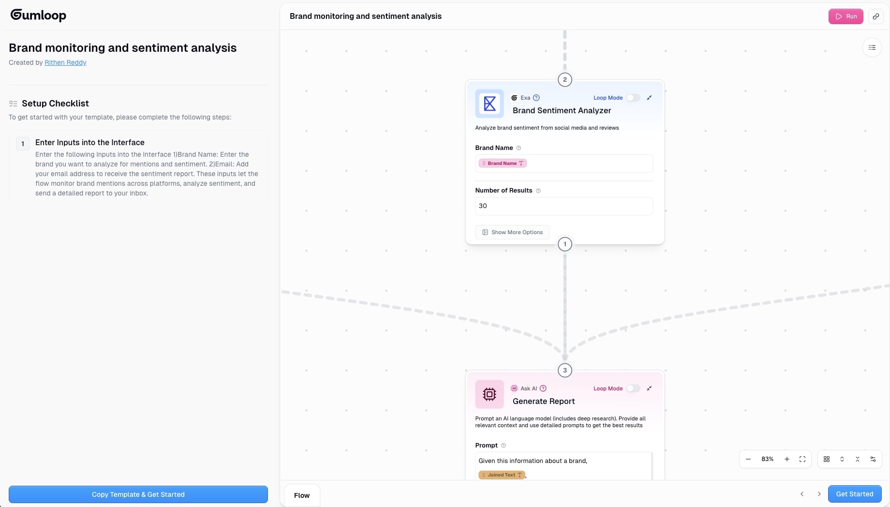Click the Exa icon on Brand Sentiment Analyzer

point(514,98)
